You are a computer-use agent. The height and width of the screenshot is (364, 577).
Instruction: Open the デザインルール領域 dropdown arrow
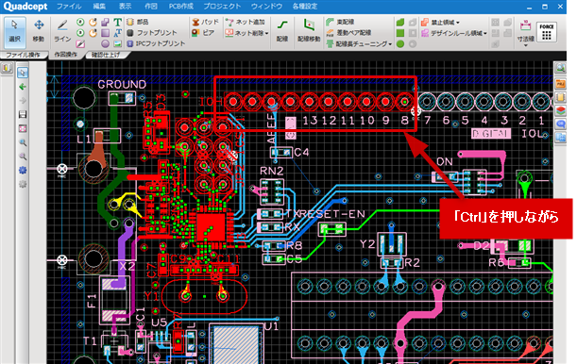click(x=485, y=33)
